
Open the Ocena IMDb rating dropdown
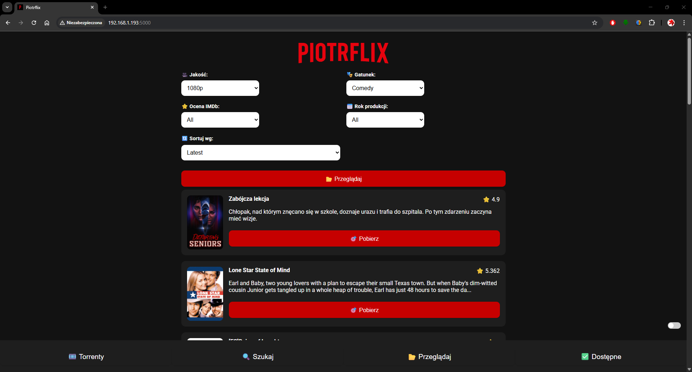pyautogui.click(x=220, y=120)
